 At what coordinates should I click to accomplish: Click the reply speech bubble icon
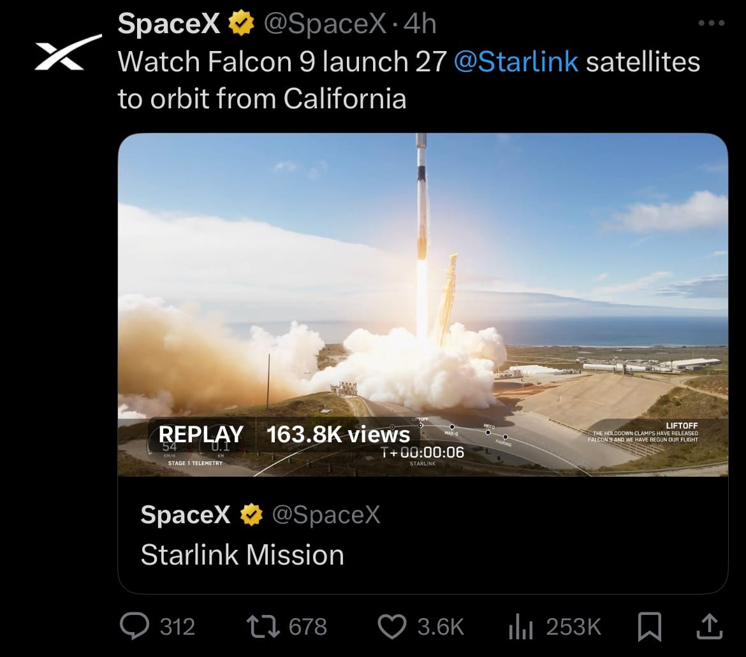click(134, 626)
